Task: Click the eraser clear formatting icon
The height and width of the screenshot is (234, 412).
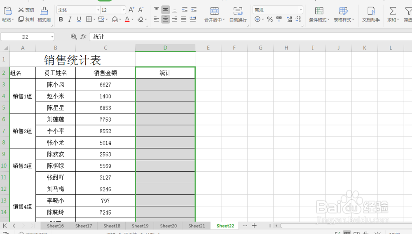Action: (140, 19)
